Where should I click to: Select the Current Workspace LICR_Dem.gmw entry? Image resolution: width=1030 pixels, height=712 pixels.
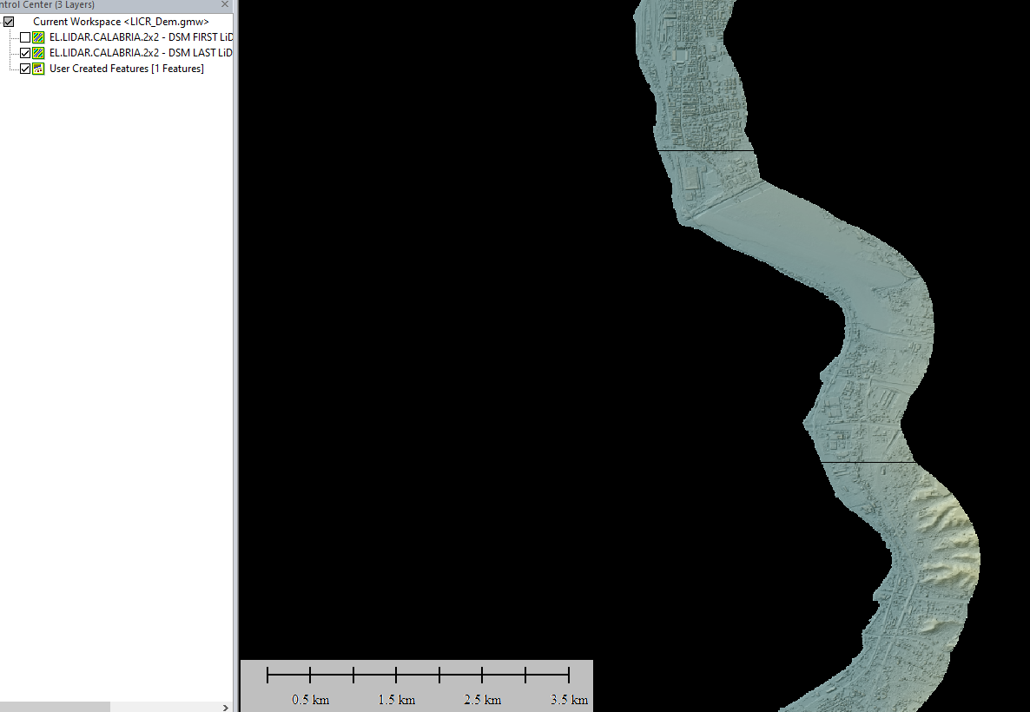[121, 22]
